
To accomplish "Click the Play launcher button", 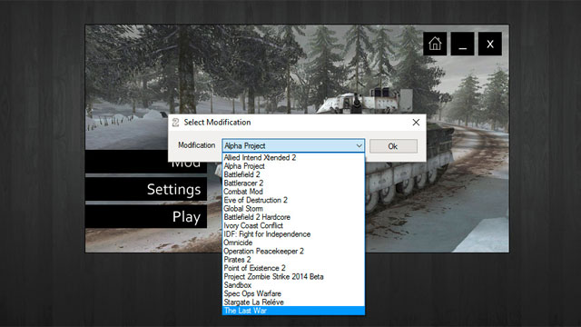I will 146,216.
